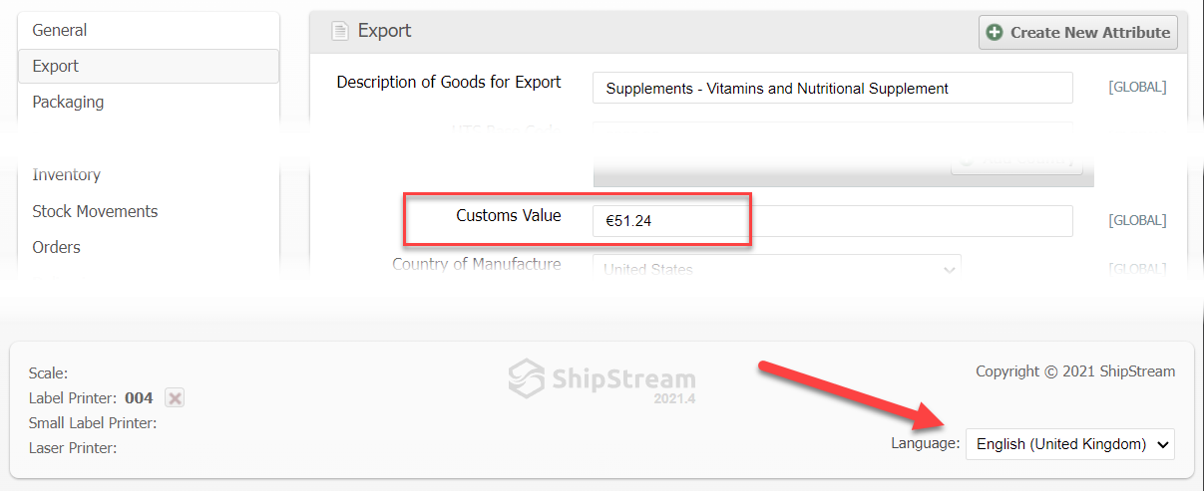Image resolution: width=1204 pixels, height=491 pixels.
Task: Open the General section in sidebar
Action: pyautogui.click(x=60, y=30)
